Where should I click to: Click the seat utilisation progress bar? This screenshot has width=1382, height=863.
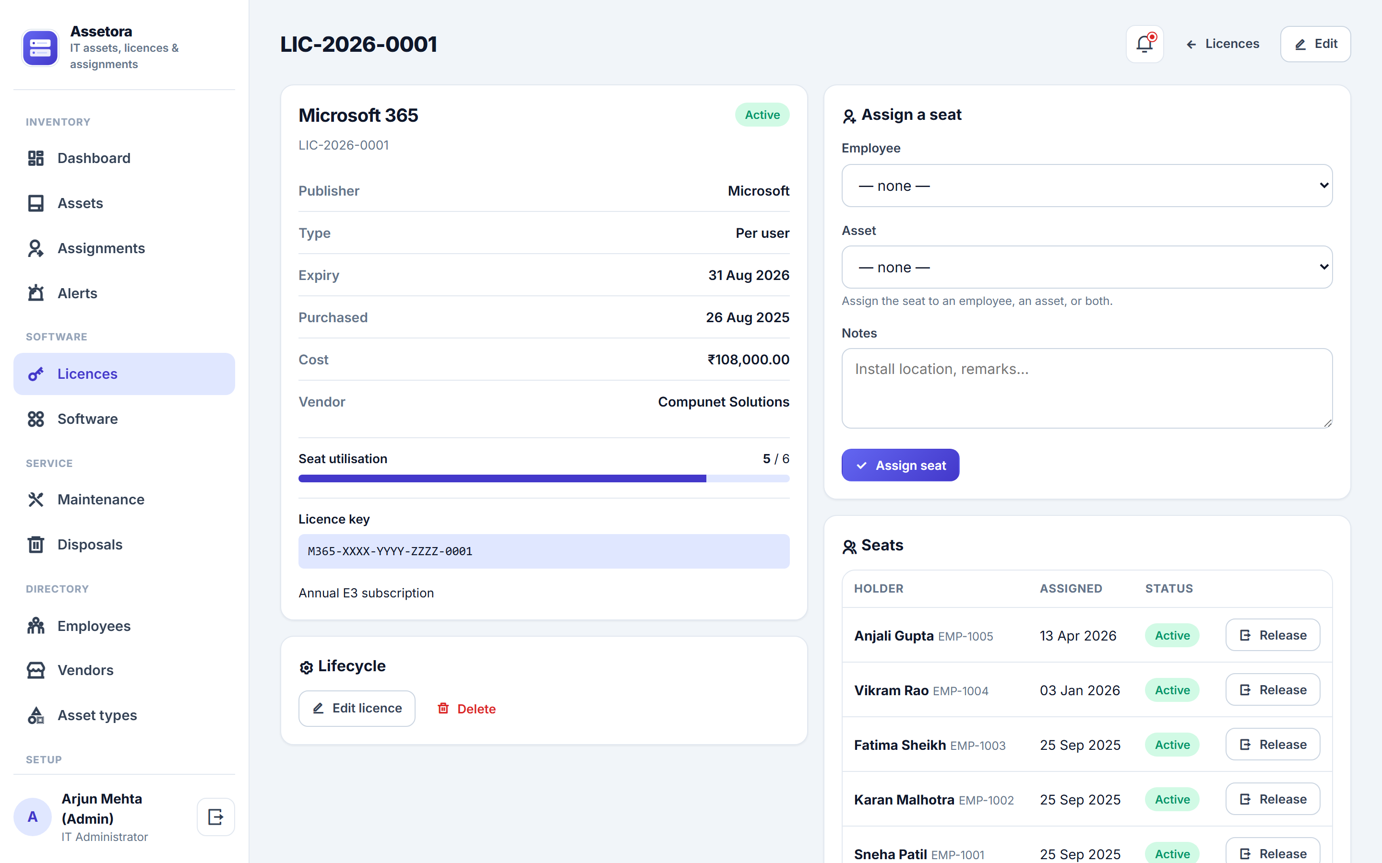click(x=544, y=478)
